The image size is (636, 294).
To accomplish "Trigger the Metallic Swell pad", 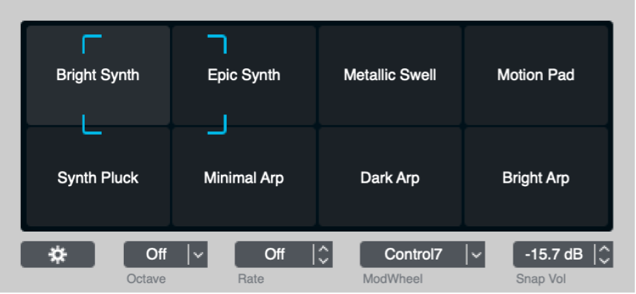I will tap(390, 75).
